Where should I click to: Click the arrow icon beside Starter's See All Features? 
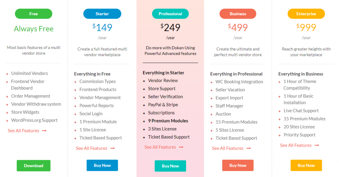tap(113, 148)
